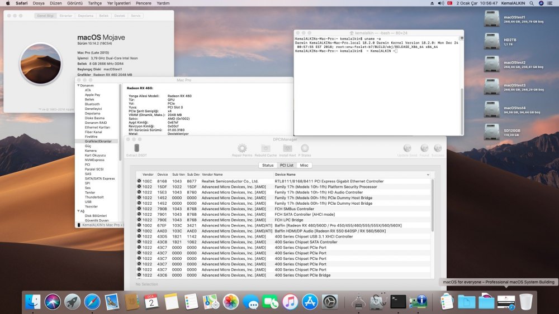Click Update Seed globe icon

[x=407, y=148]
